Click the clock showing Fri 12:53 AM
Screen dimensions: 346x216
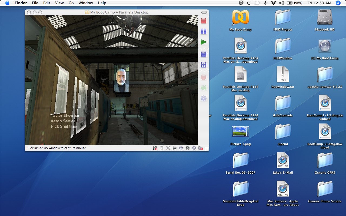[x=319, y=3]
